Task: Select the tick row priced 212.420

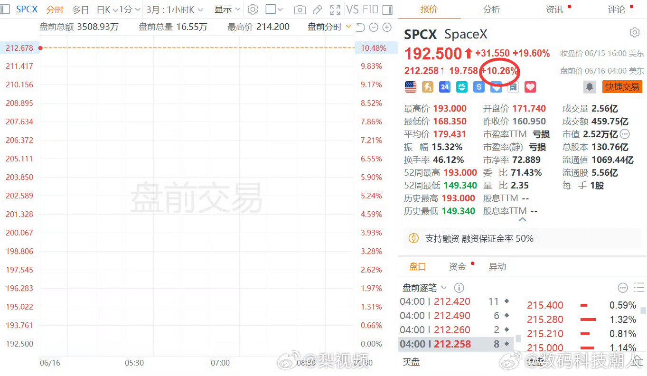Action: coord(456,301)
